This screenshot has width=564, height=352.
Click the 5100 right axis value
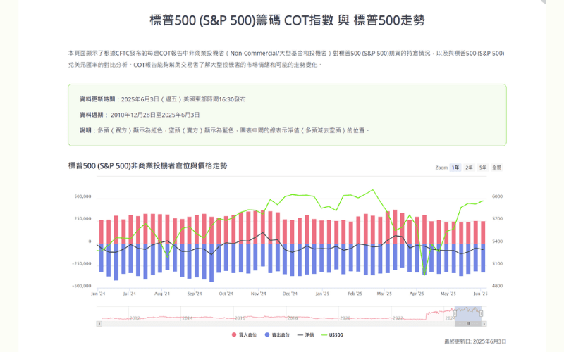click(x=497, y=263)
